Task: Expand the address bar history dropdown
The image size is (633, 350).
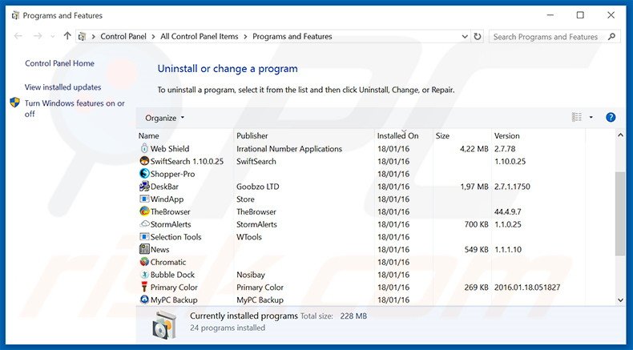Action: pyautogui.click(x=465, y=36)
